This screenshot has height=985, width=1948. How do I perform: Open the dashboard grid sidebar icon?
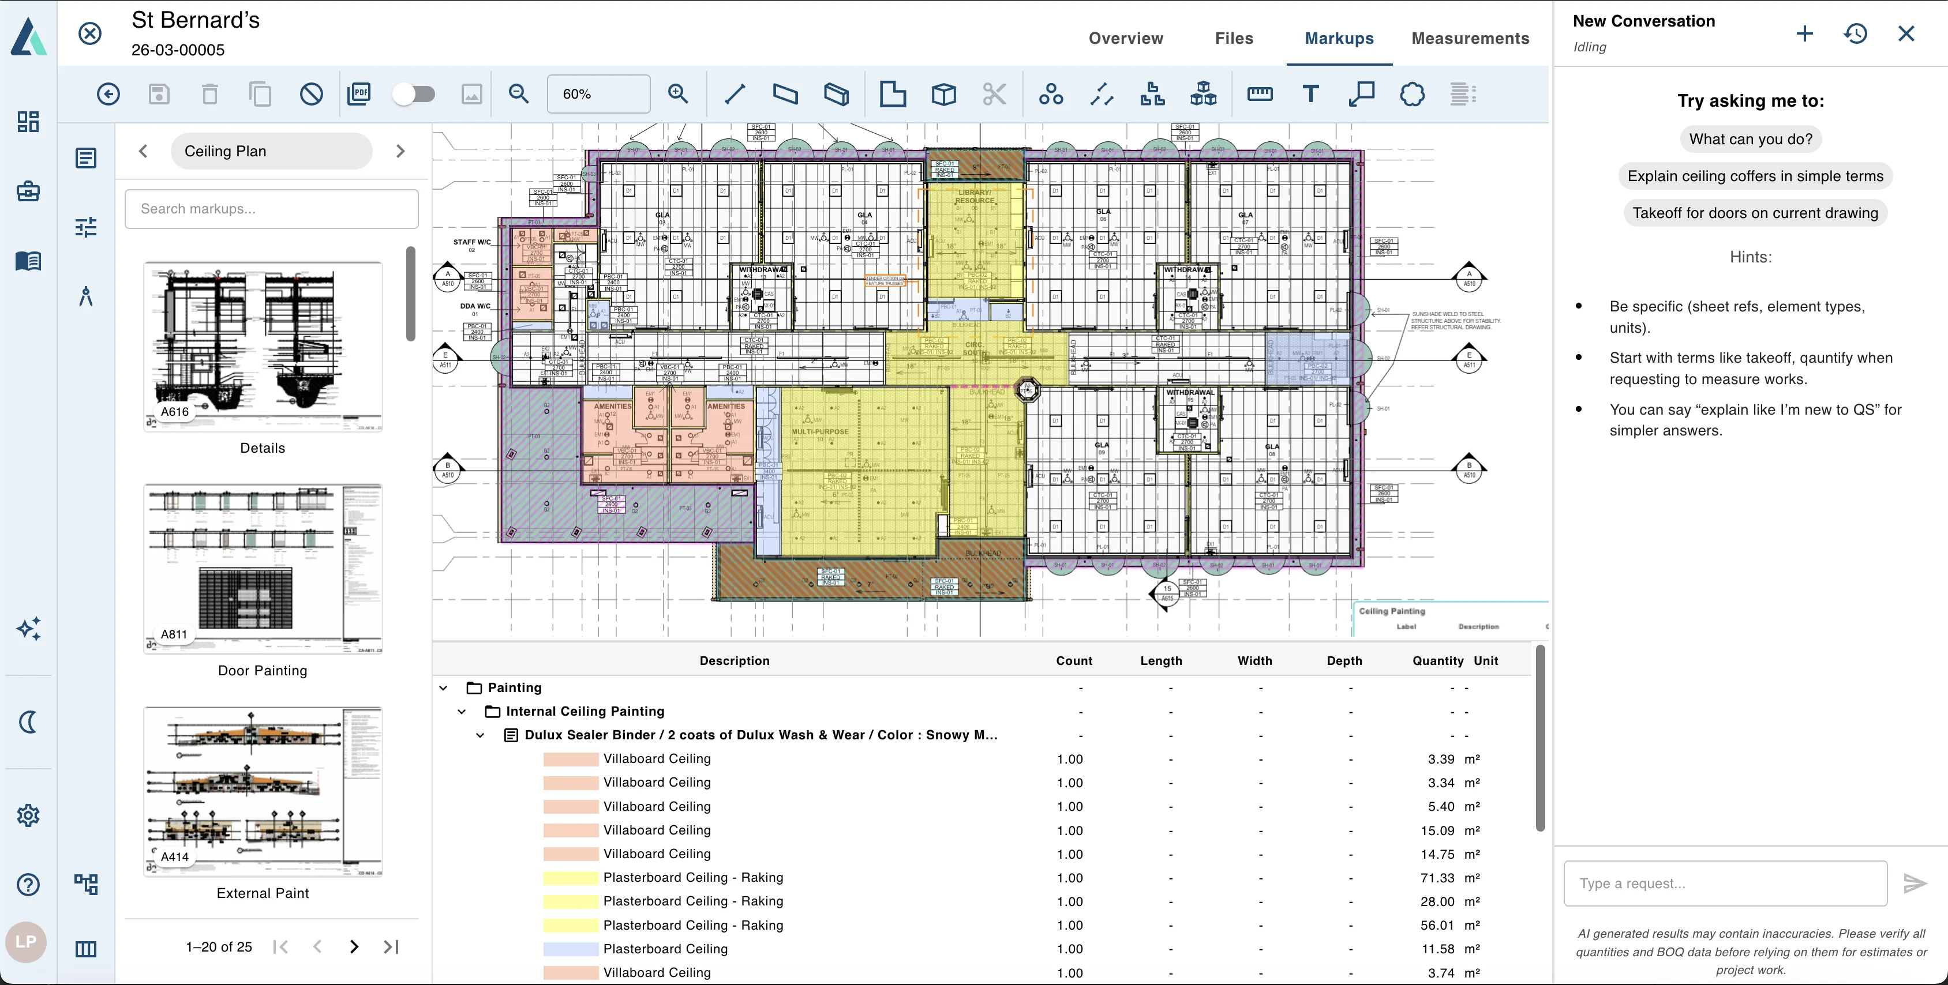(28, 122)
